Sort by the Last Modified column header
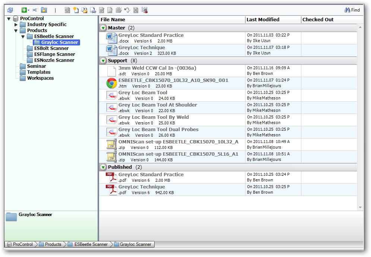The image size is (371, 257). click(x=273, y=20)
